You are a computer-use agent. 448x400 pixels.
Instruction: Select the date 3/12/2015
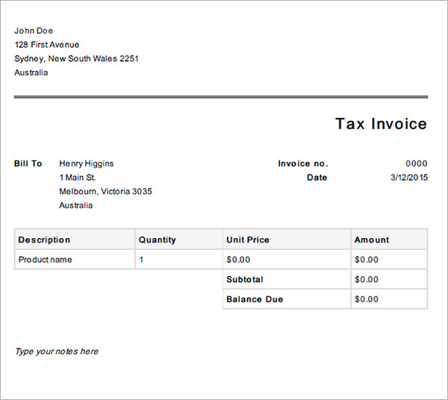coord(409,178)
